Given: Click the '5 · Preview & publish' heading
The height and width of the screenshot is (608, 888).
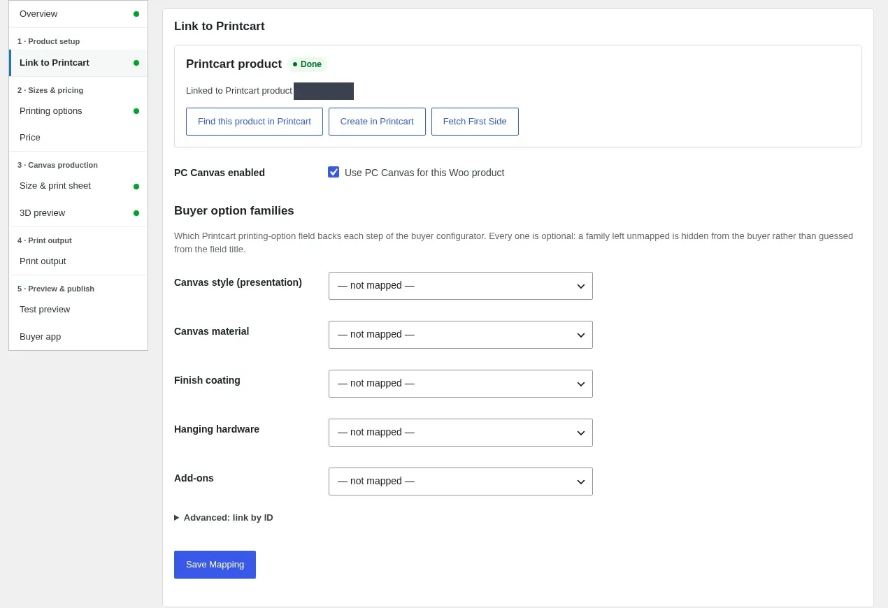Looking at the screenshot, I should [x=56, y=289].
